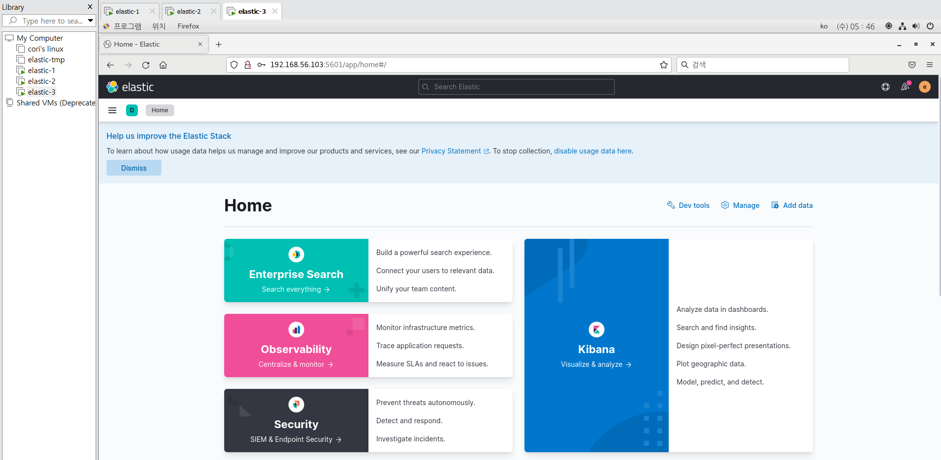Viewport: 941px width, 460px height.
Task: Open the 프로그램 applications menu
Action: click(127, 26)
